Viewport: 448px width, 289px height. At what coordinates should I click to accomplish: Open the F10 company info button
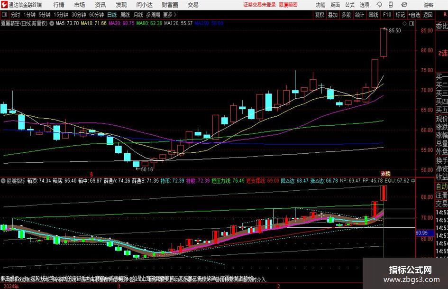[x=387, y=15]
